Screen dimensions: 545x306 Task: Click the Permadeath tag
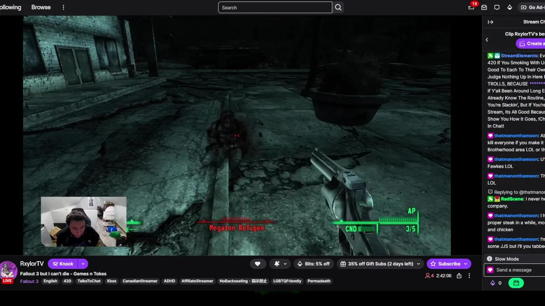pyautogui.click(x=319, y=281)
